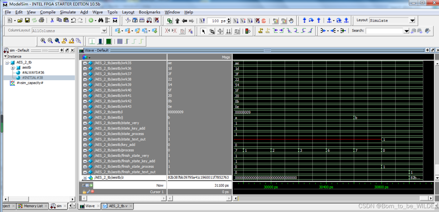Click the Find binoculars icon
The image size is (439, 212).
click(x=100, y=21)
